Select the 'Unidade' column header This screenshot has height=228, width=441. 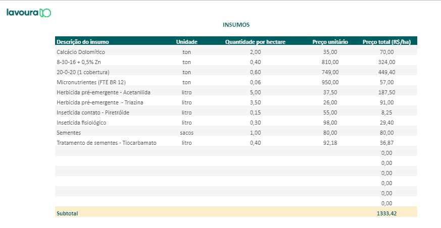point(186,42)
